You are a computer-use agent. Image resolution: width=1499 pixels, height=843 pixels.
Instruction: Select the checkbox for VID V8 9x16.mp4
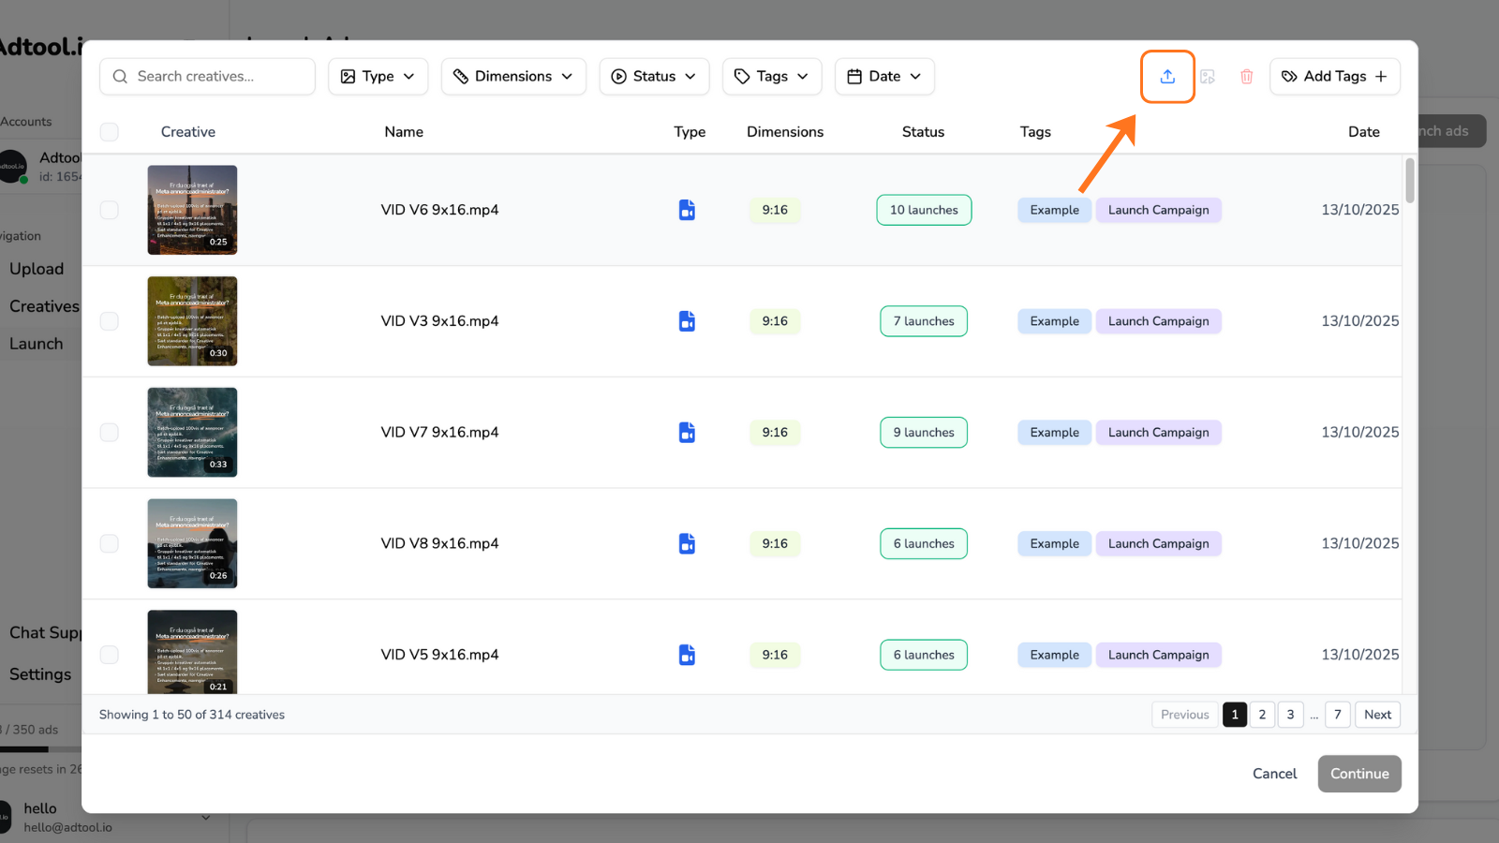[109, 543]
